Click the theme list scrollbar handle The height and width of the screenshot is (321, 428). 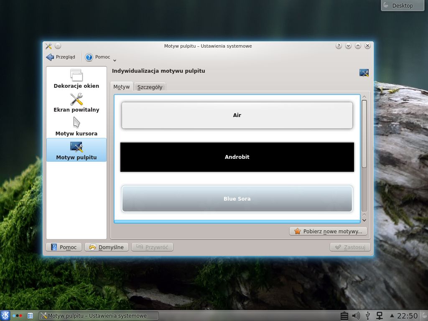click(364, 134)
